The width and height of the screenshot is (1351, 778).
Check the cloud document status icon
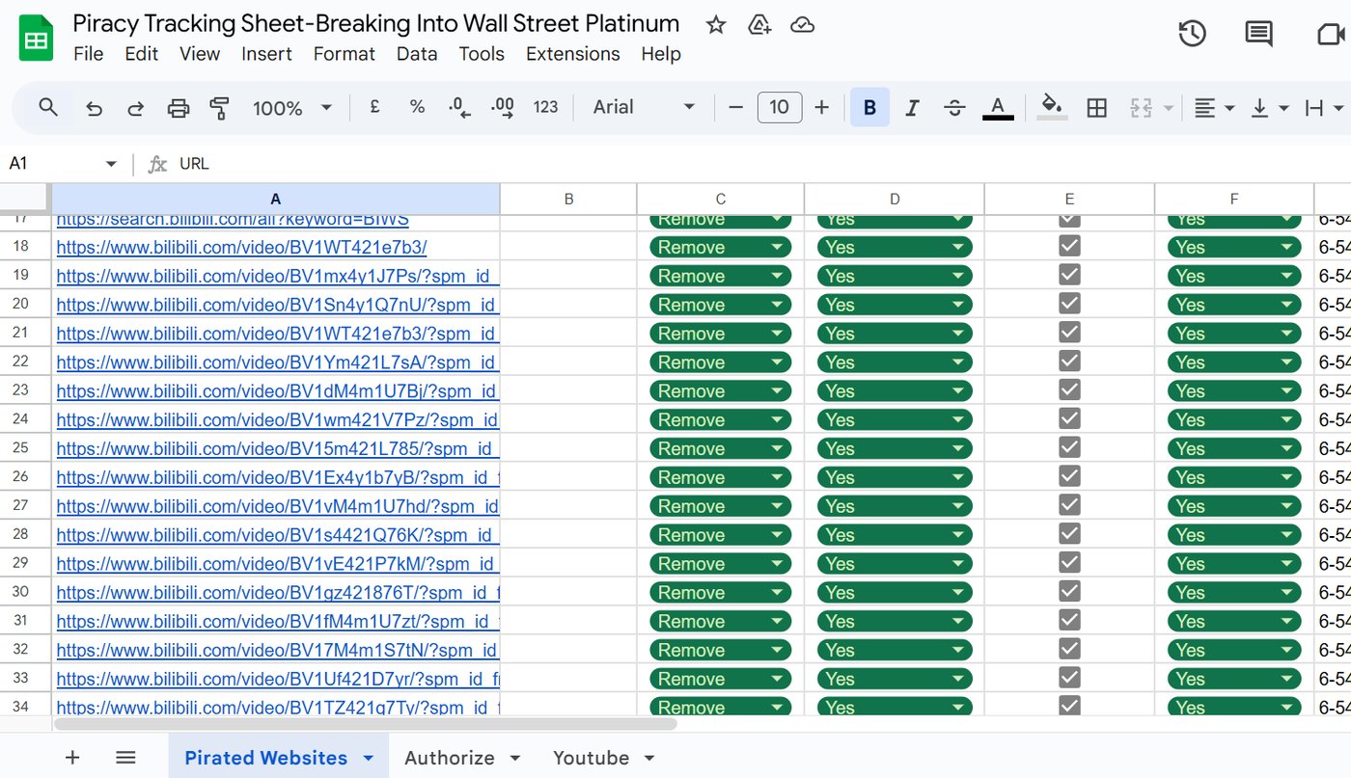802,25
